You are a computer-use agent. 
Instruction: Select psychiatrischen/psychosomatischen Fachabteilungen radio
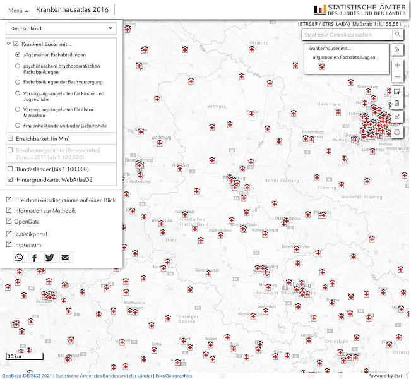18,66
